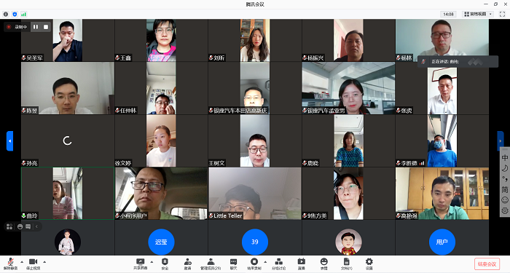Viewport: 510px width, 273px height.
Task: Select the 任仲林 video tile
Action: 161,88
